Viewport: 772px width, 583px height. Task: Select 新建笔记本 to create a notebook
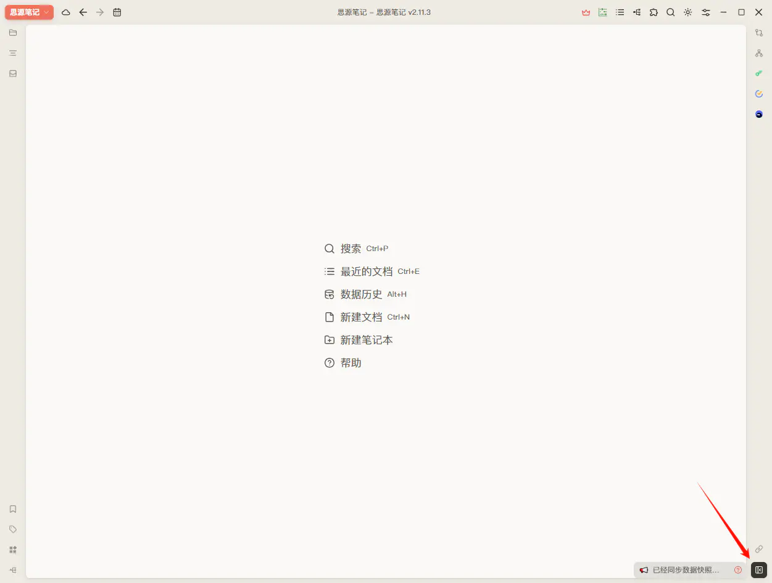tap(359, 340)
